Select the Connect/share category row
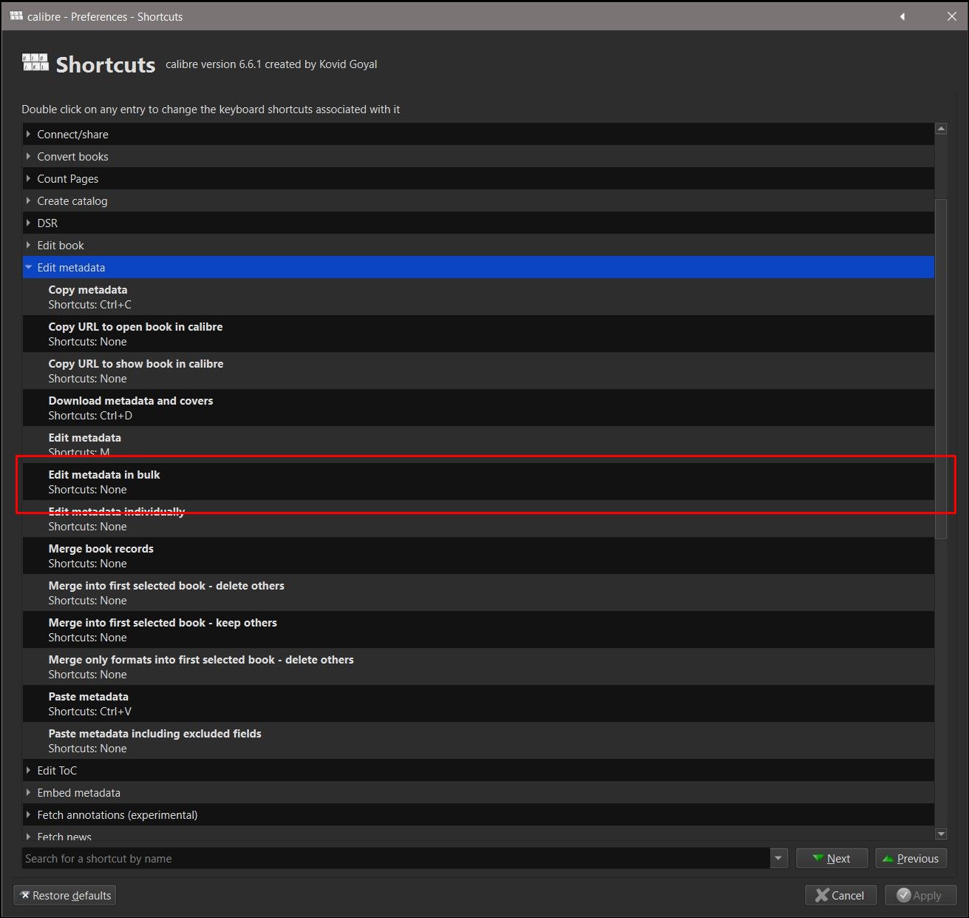 point(478,134)
